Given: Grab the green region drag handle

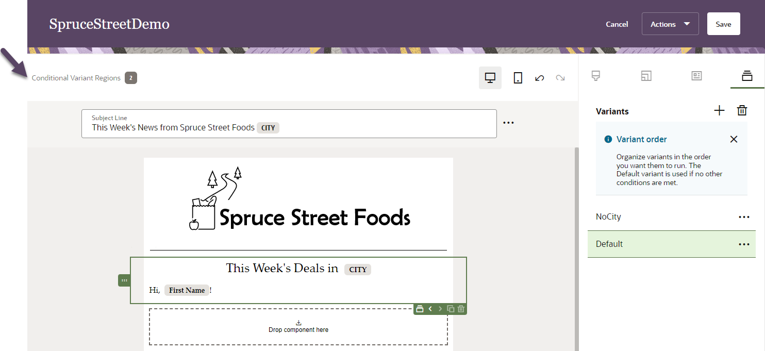Looking at the screenshot, I should (x=124, y=280).
